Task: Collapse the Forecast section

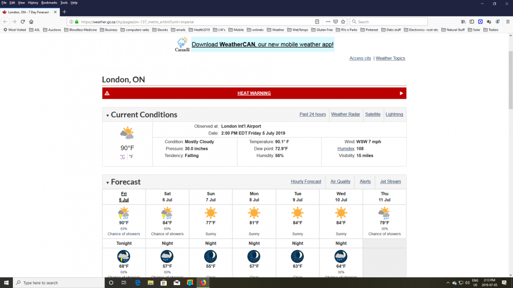Action: click(x=108, y=183)
